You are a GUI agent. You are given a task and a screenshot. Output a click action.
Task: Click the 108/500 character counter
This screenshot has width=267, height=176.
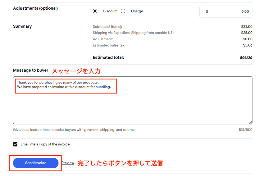[x=245, y=130]
